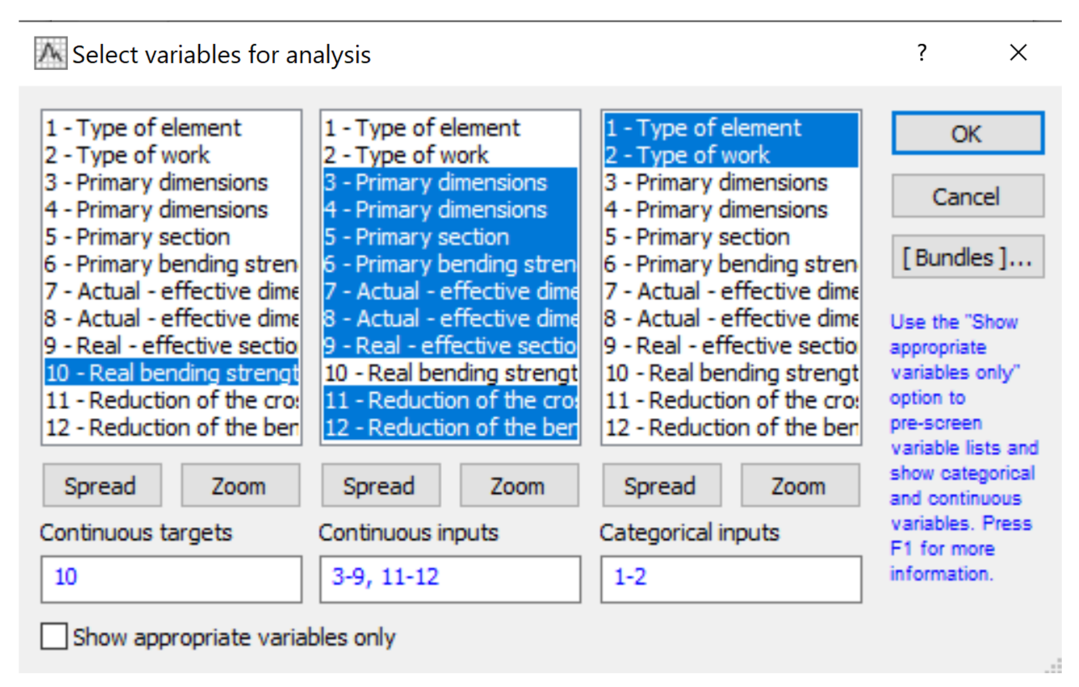Viewport: 1079px width, 687px height.
Task: Click Spread under Continuous inputs list
Action: click(x=380, y=485)
